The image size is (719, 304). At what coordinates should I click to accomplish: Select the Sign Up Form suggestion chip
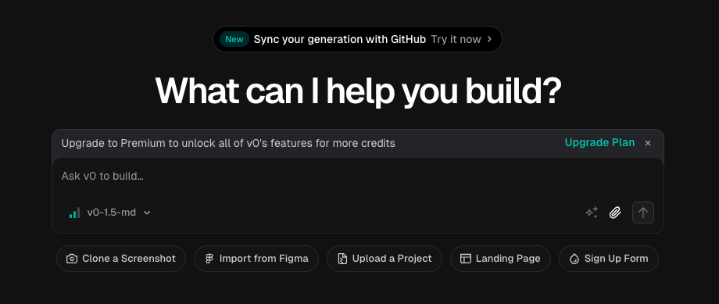pos(609,259)
